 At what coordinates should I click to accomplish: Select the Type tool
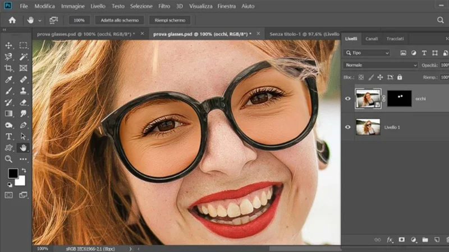coord(8,136)
